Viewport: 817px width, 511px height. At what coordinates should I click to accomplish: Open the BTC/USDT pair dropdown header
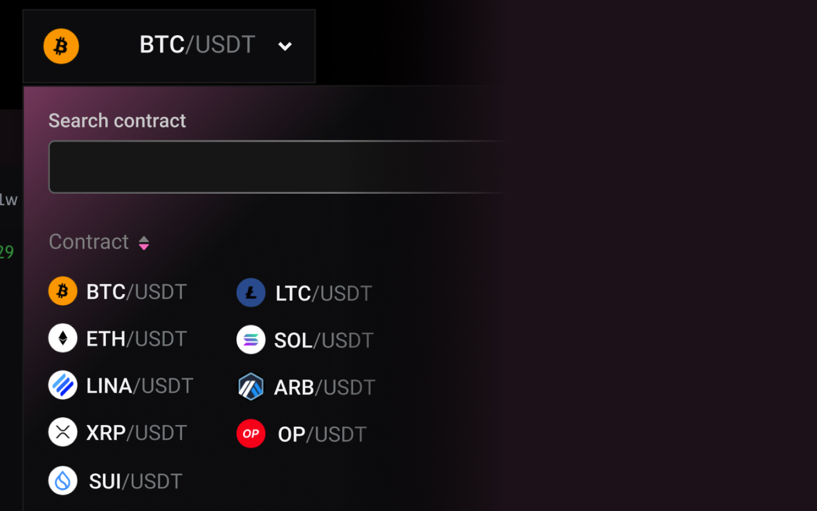[197, 45]
